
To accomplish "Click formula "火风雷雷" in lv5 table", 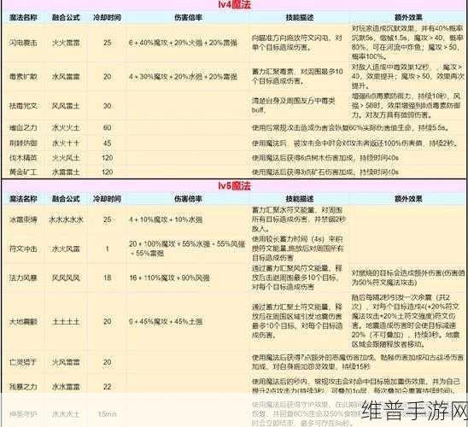I will pyautogui.click(x=66, y=362).
